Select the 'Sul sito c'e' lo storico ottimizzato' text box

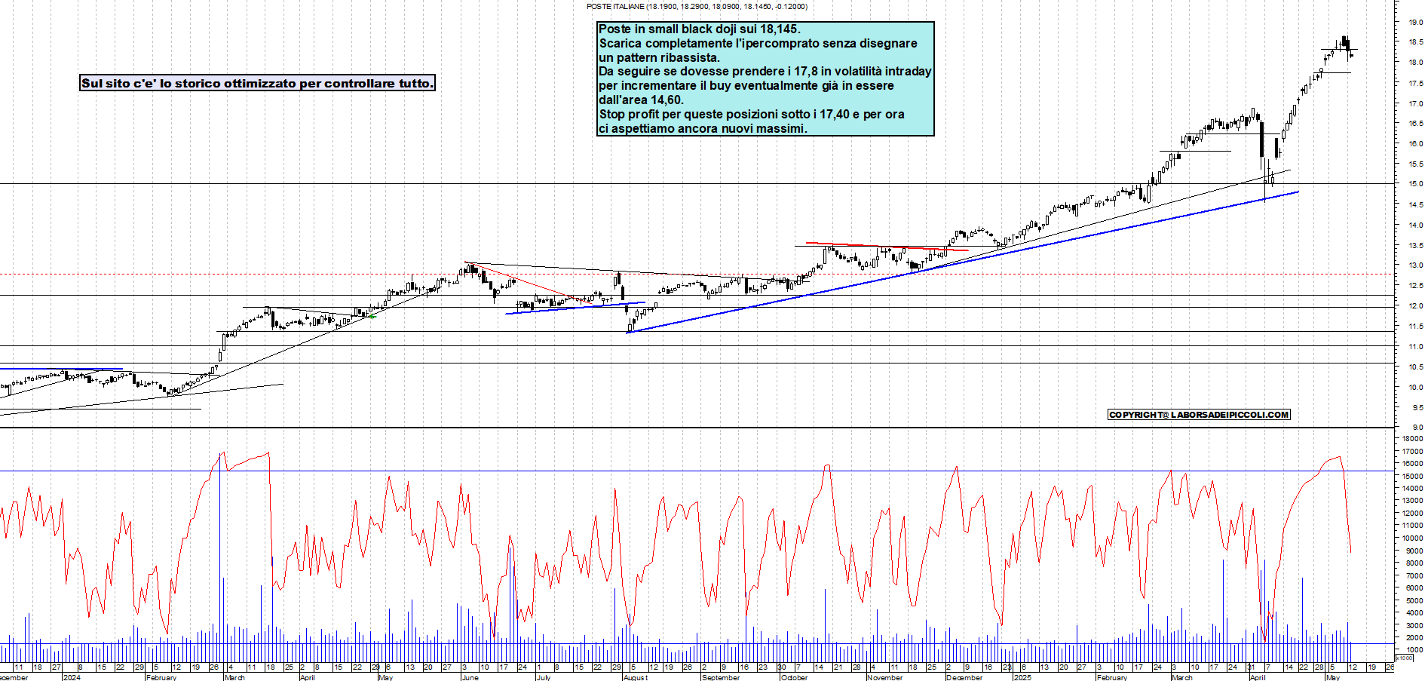pyautogui.click(x=257, y=83)
